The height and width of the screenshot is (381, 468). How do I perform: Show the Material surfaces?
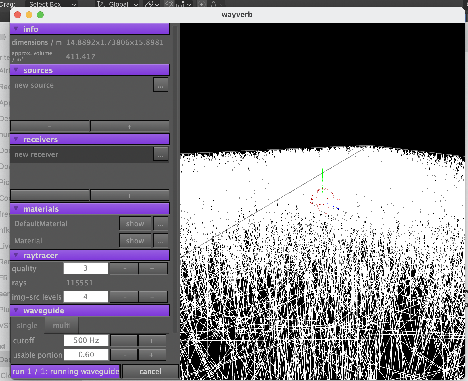(135, 241)
